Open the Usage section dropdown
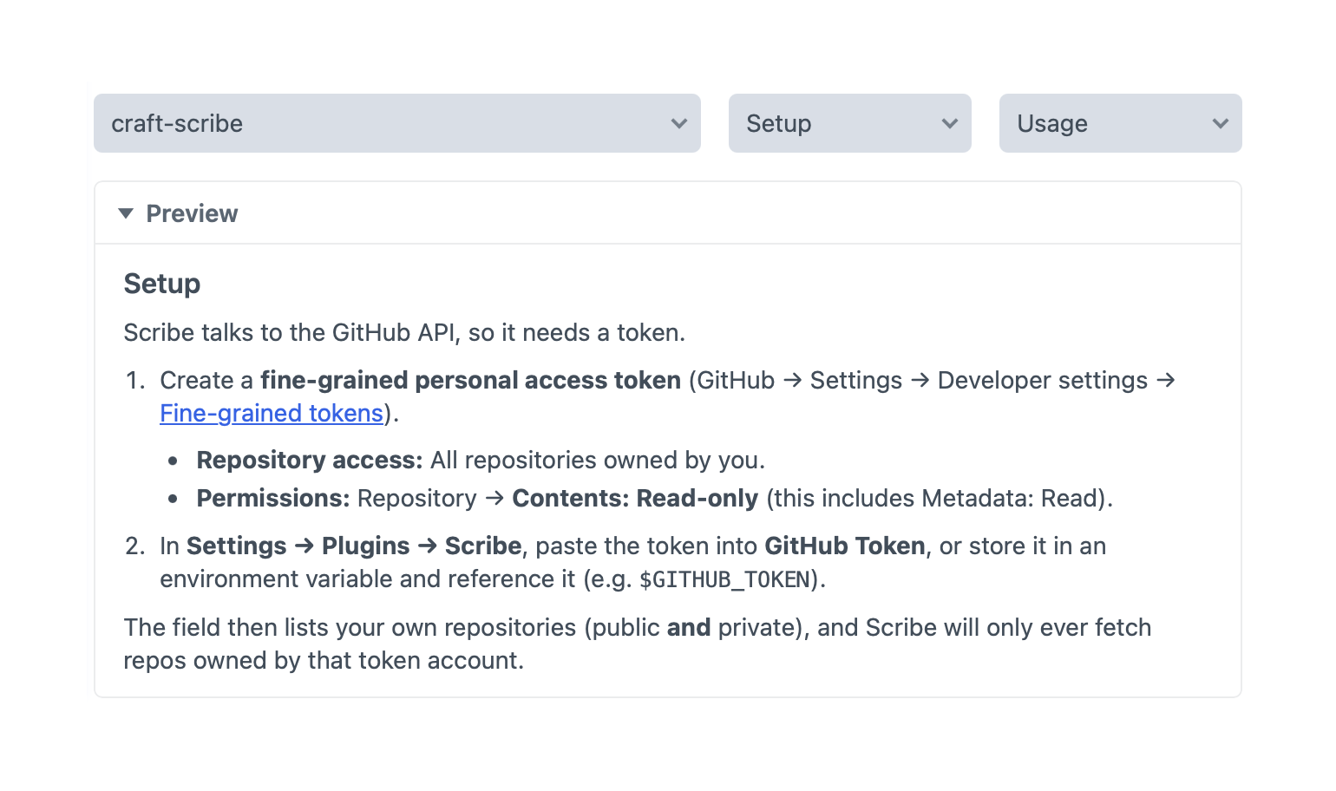1336x791 pixels. pyautogui.click(x=1121, y=123)
